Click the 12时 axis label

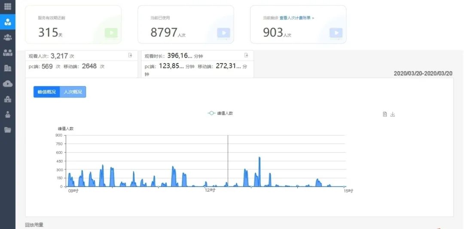coord(210,190)
